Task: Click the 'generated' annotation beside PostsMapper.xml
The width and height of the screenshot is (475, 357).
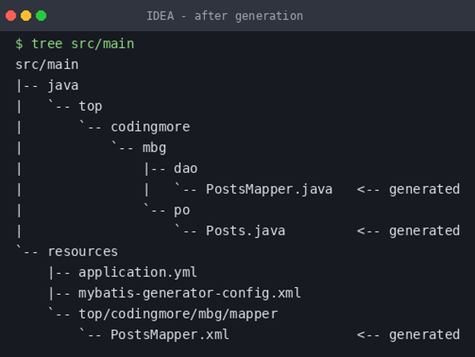Action: pos(424,335)
